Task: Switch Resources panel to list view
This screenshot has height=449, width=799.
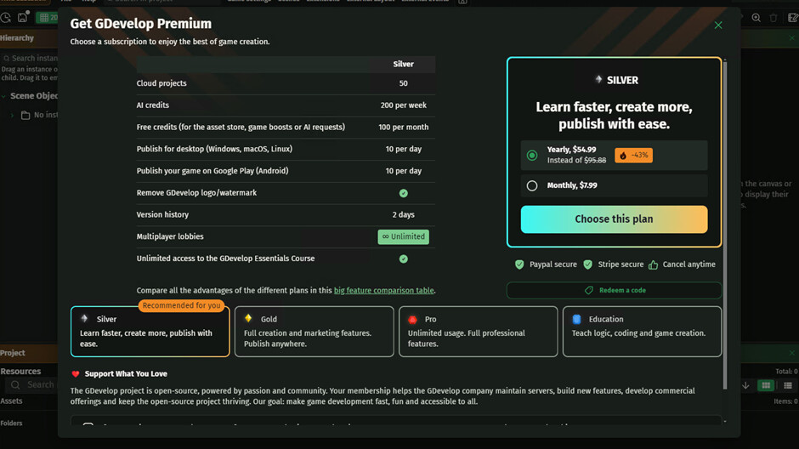Action: click(x=788, y=385)
